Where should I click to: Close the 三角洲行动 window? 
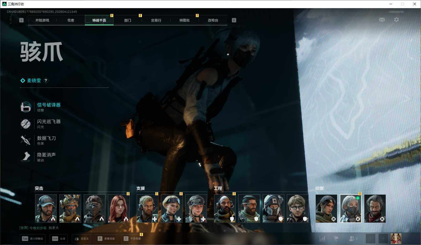pos(415,4)
